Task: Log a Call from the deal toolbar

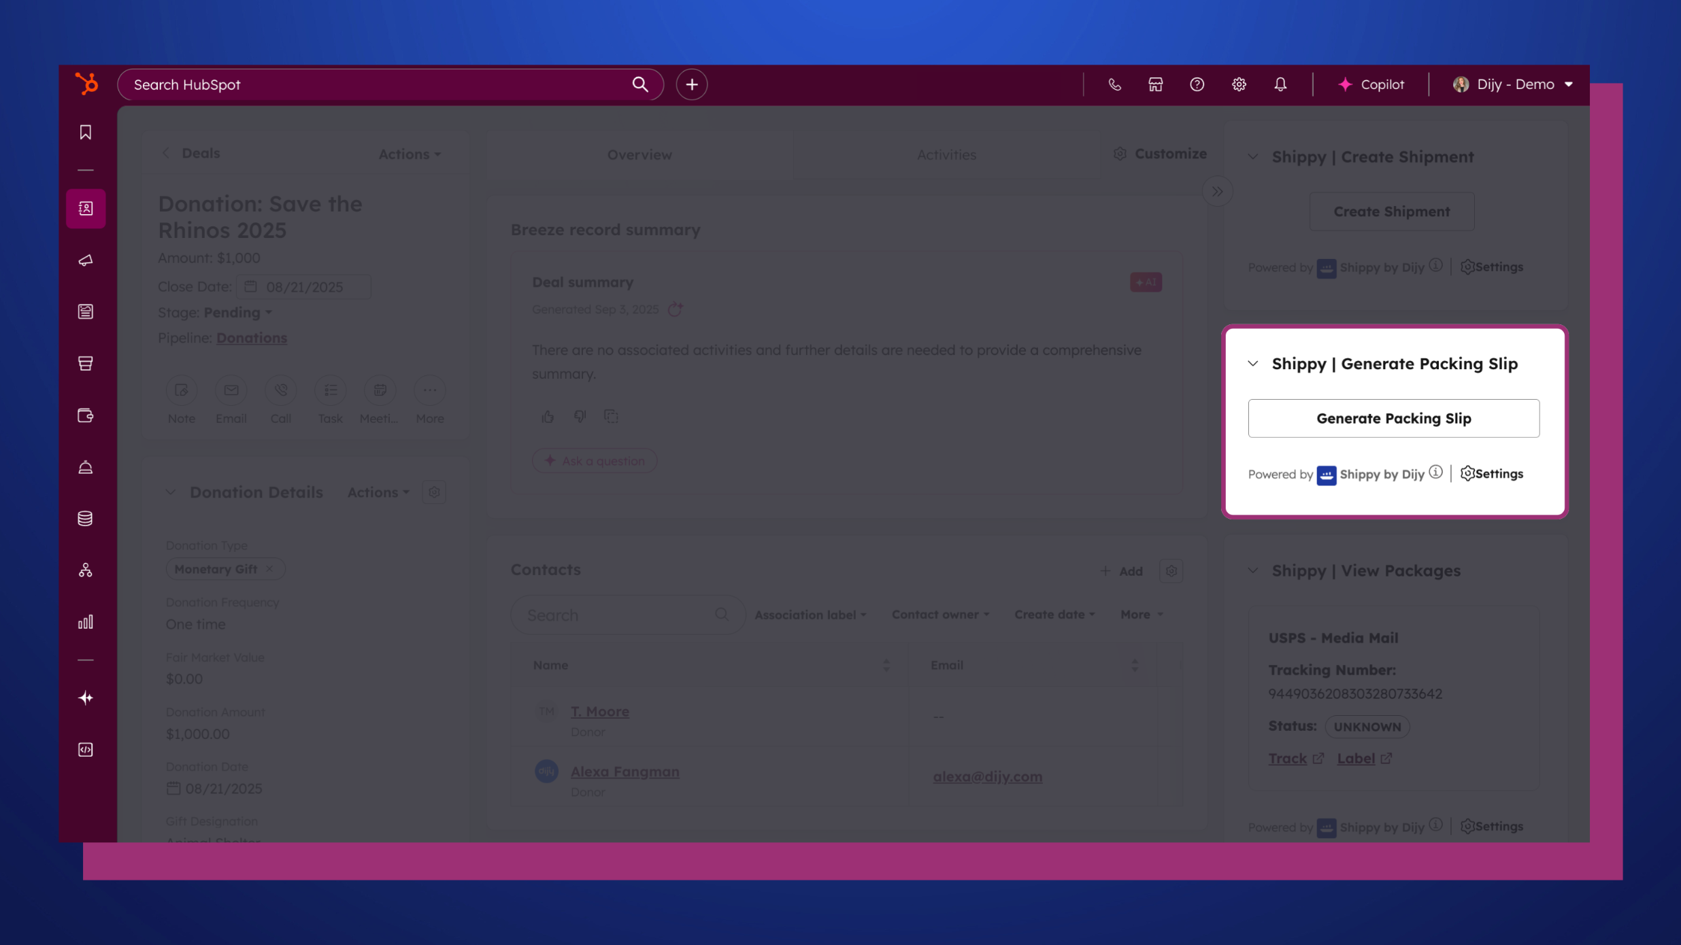Action: coord(281,391)
